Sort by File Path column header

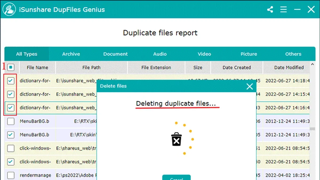[91, 67]
